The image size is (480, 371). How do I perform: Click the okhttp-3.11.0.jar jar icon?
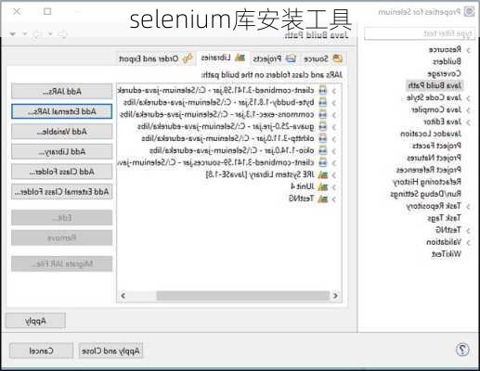pyautogui.click(x=323, y=138)
